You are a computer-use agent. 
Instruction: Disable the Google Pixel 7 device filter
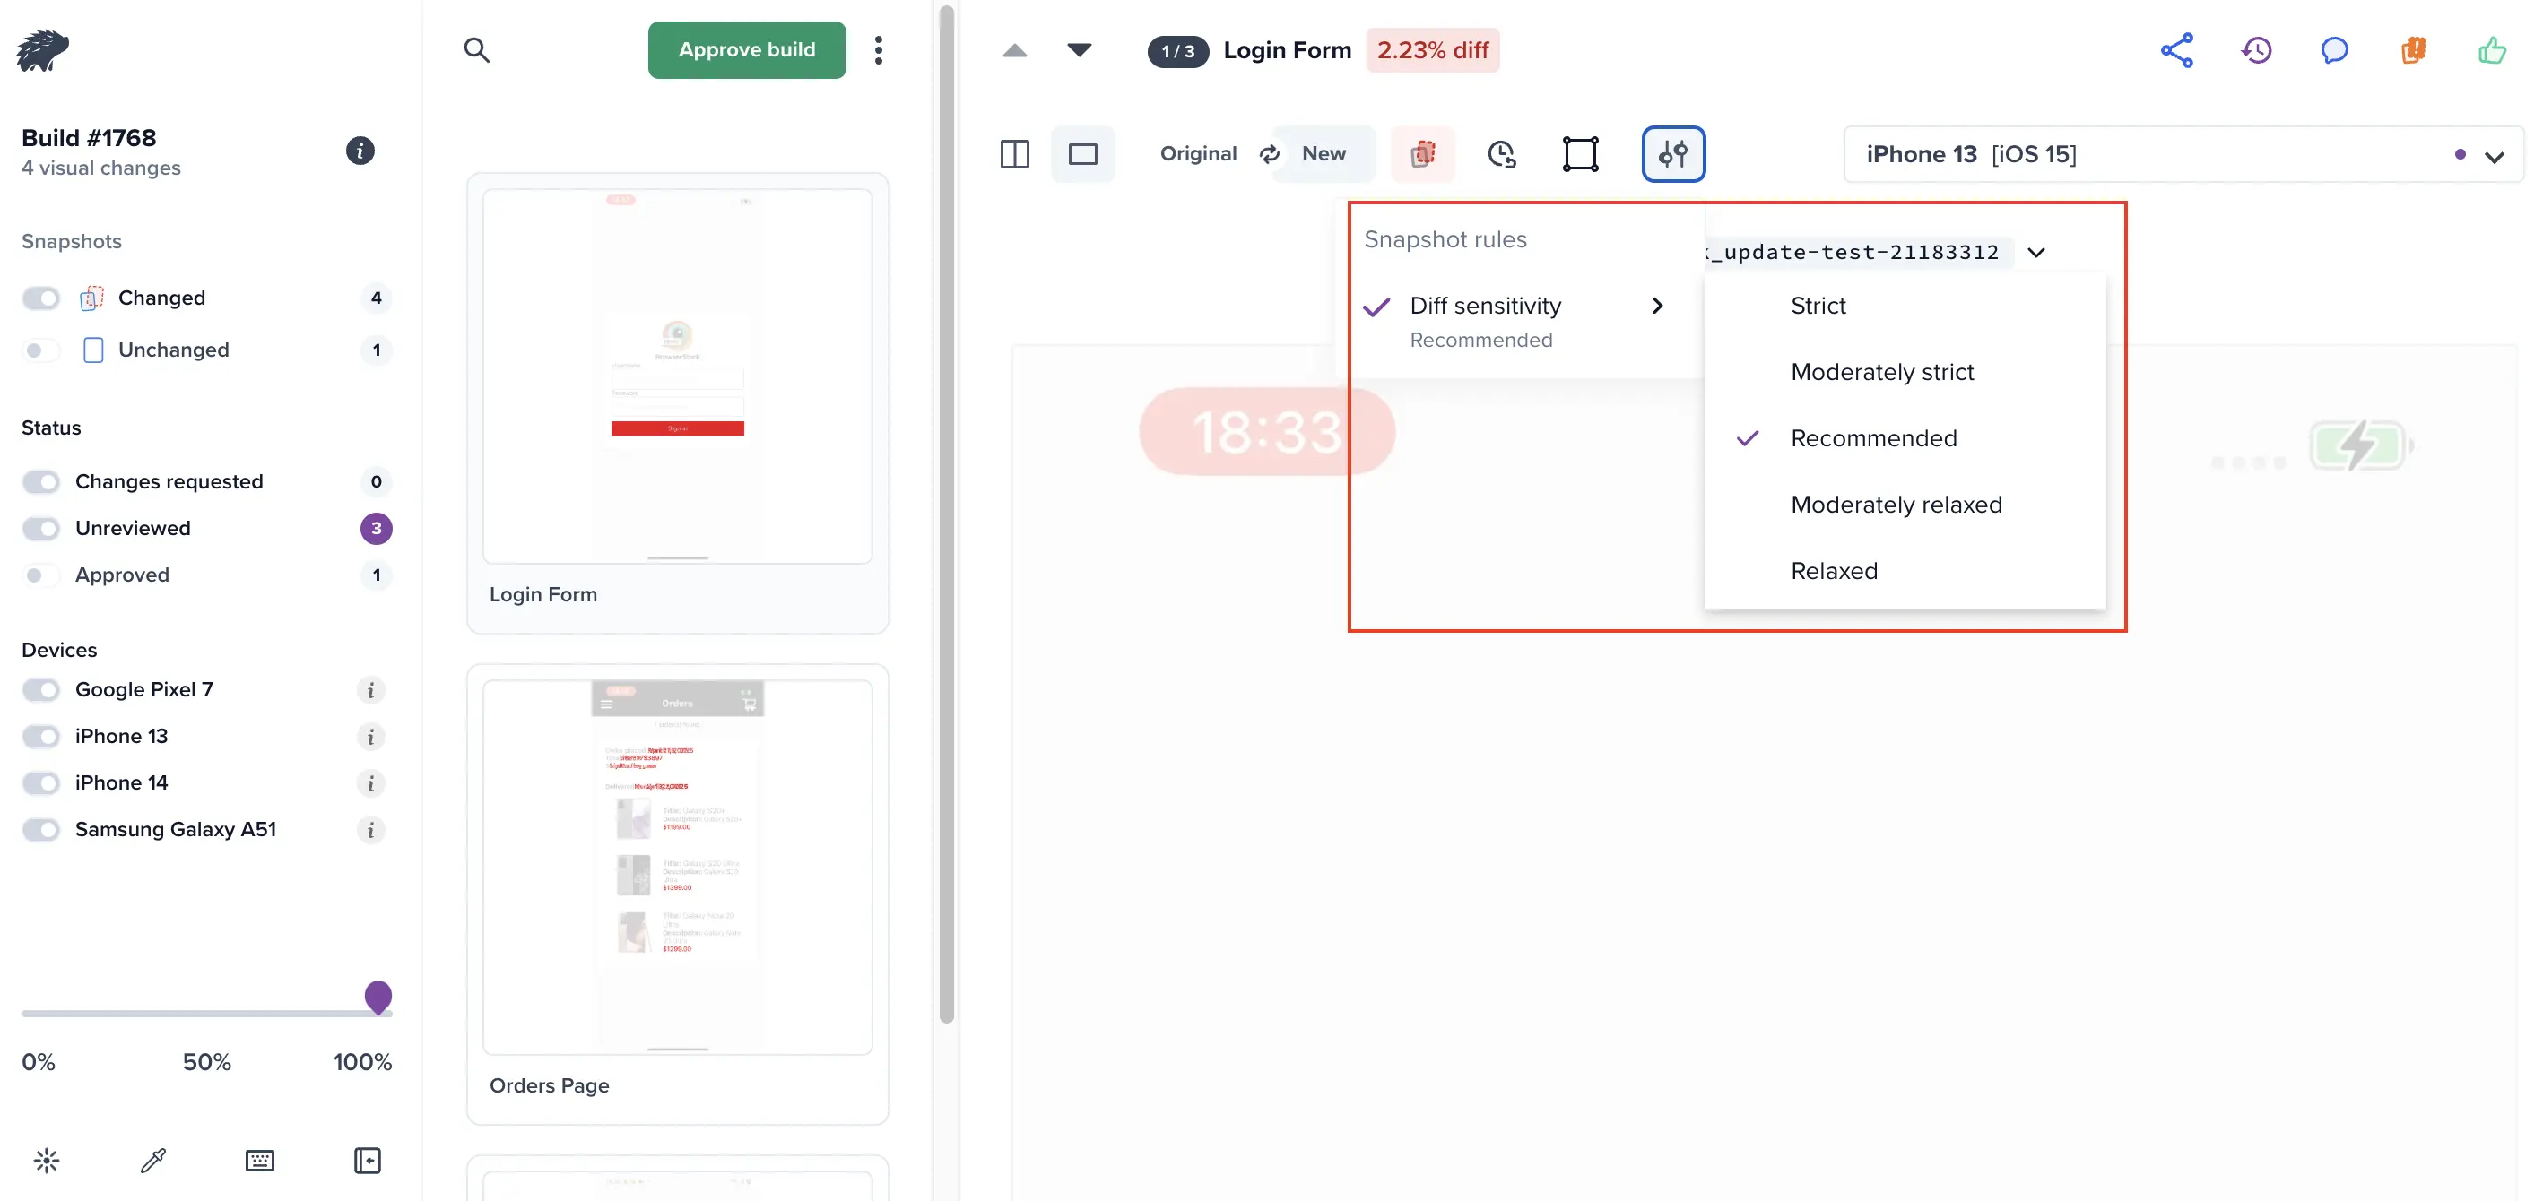click(x=41, y=690)
